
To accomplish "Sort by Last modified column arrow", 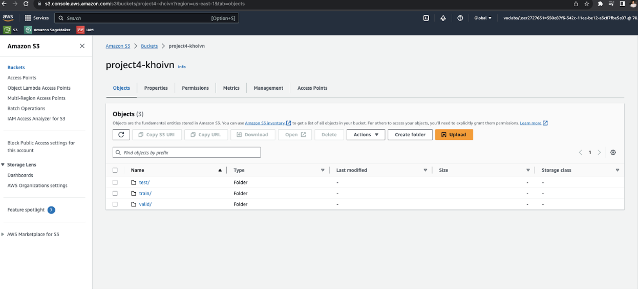I will (x=426, y=170).
